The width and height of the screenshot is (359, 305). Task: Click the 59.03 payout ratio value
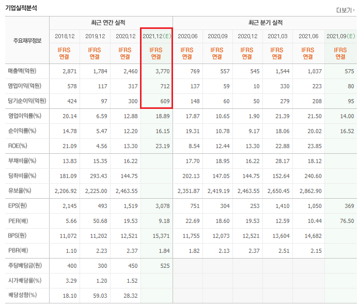coord(100,296)
